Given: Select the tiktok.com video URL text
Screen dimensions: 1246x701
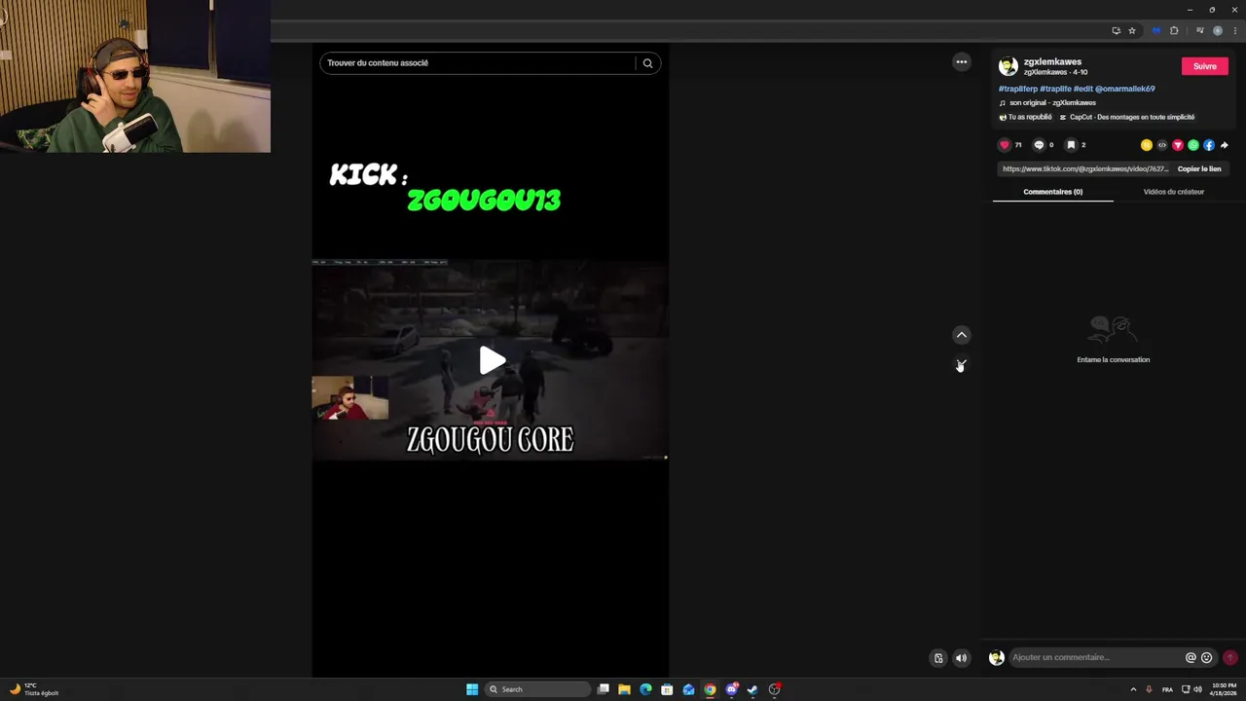Looking at the screenshot, I should (x=1085, y=168).
